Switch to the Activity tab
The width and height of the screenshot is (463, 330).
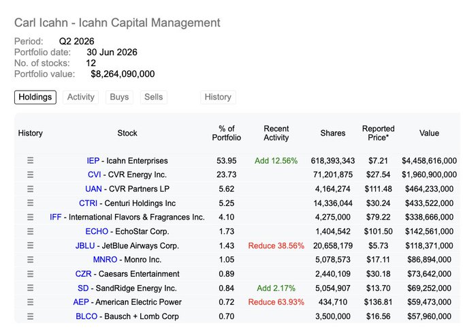point(80,97)
